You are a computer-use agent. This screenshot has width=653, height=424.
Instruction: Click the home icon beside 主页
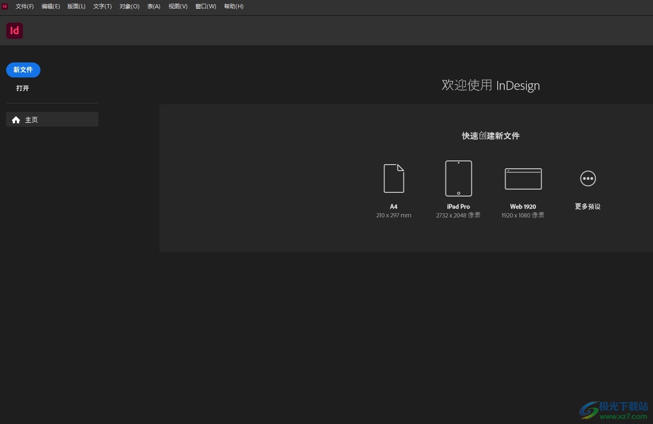tap(16, 120)
